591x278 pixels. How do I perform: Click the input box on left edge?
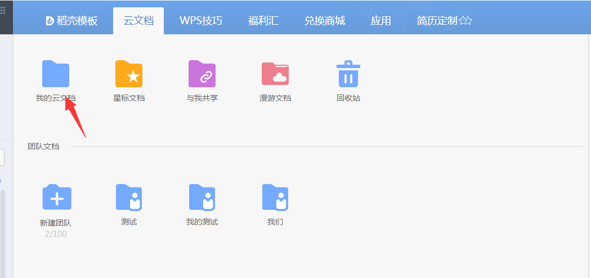pos(2,158)
